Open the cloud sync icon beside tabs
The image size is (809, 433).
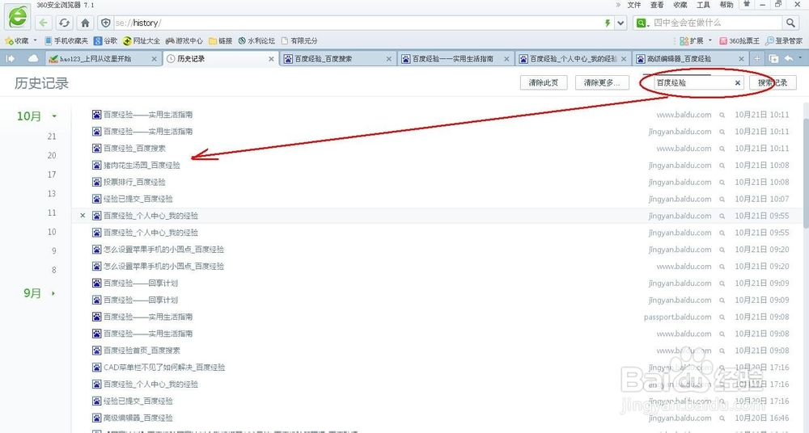(33, 59)
